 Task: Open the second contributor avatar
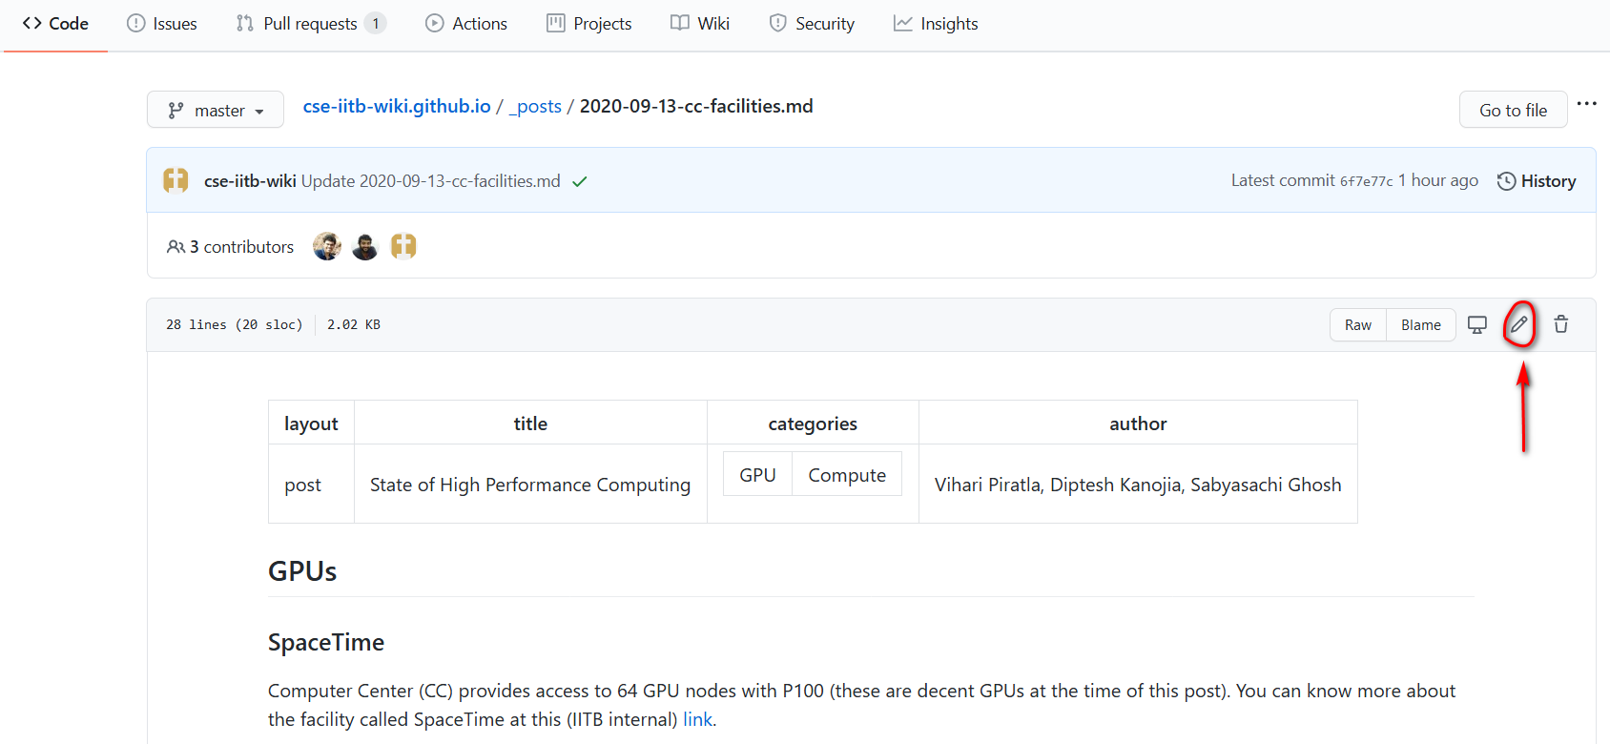pyautogui.click(x=365, y=246)
